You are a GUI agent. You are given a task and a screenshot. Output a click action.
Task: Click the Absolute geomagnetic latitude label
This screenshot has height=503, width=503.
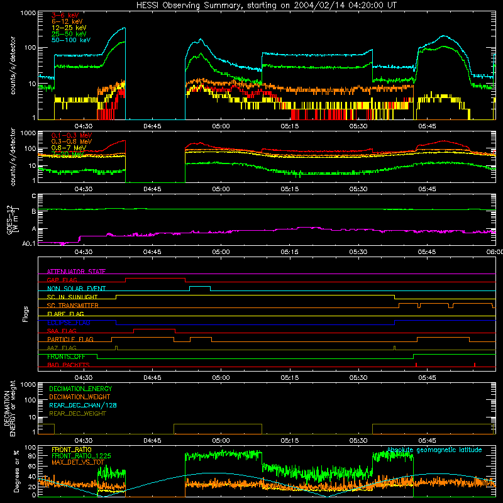pyautogui.click(x=434, y=450)
